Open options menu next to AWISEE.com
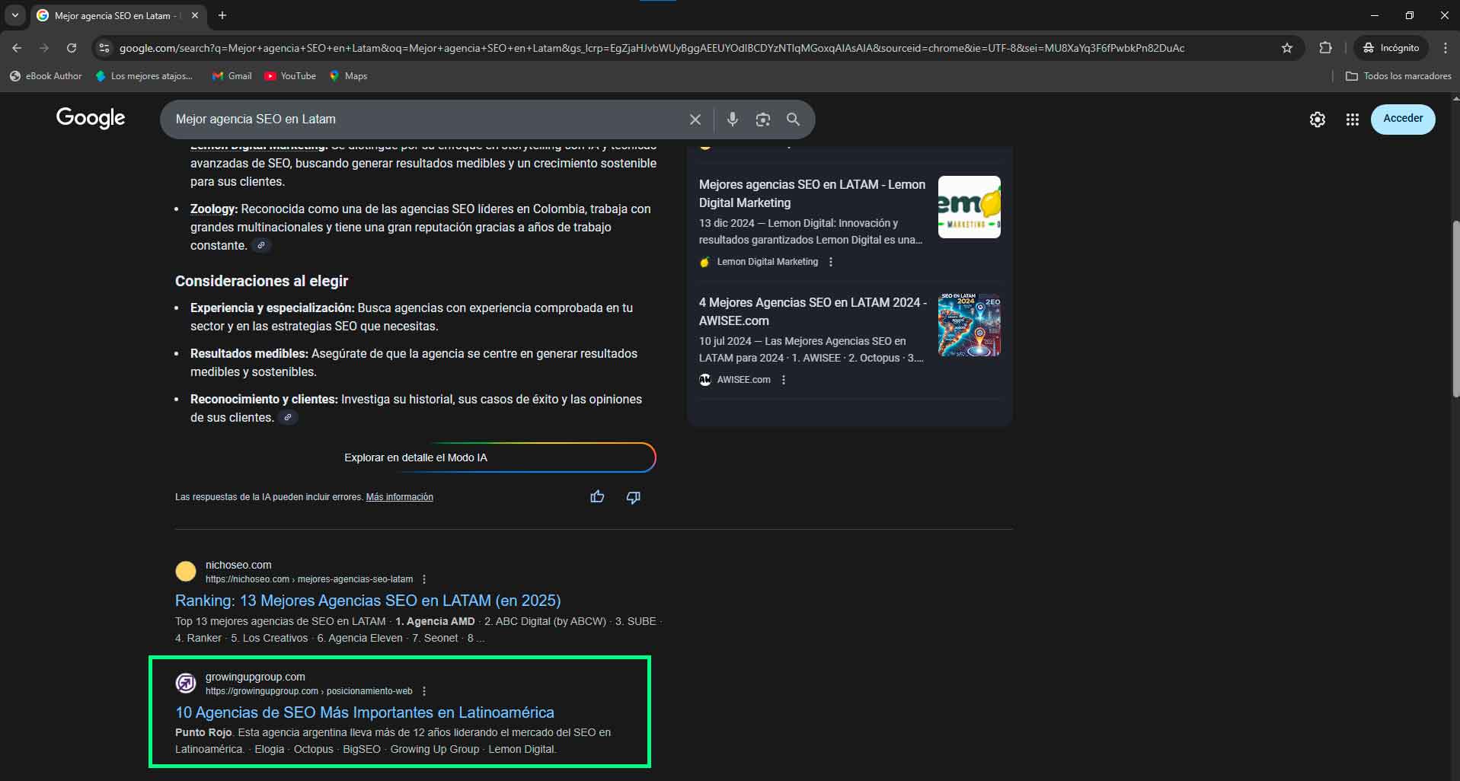Screen dimensions: 1460x781 (x=784, y=380)
